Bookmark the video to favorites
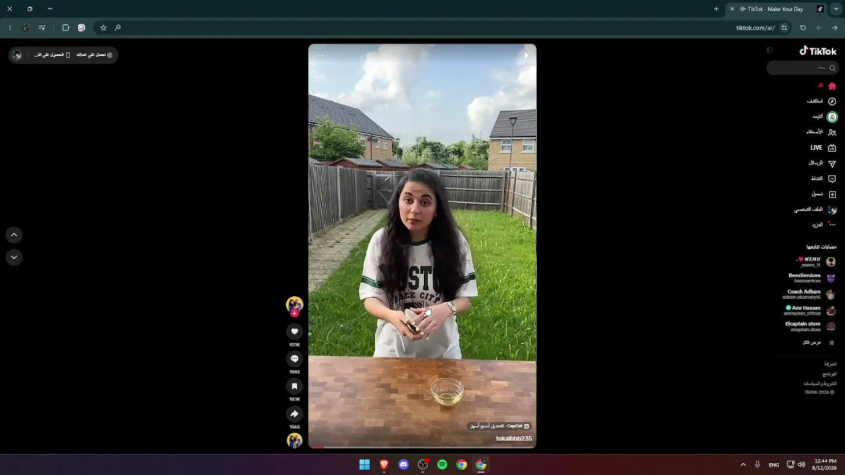The image size is (845, 475). pos(294,387)
